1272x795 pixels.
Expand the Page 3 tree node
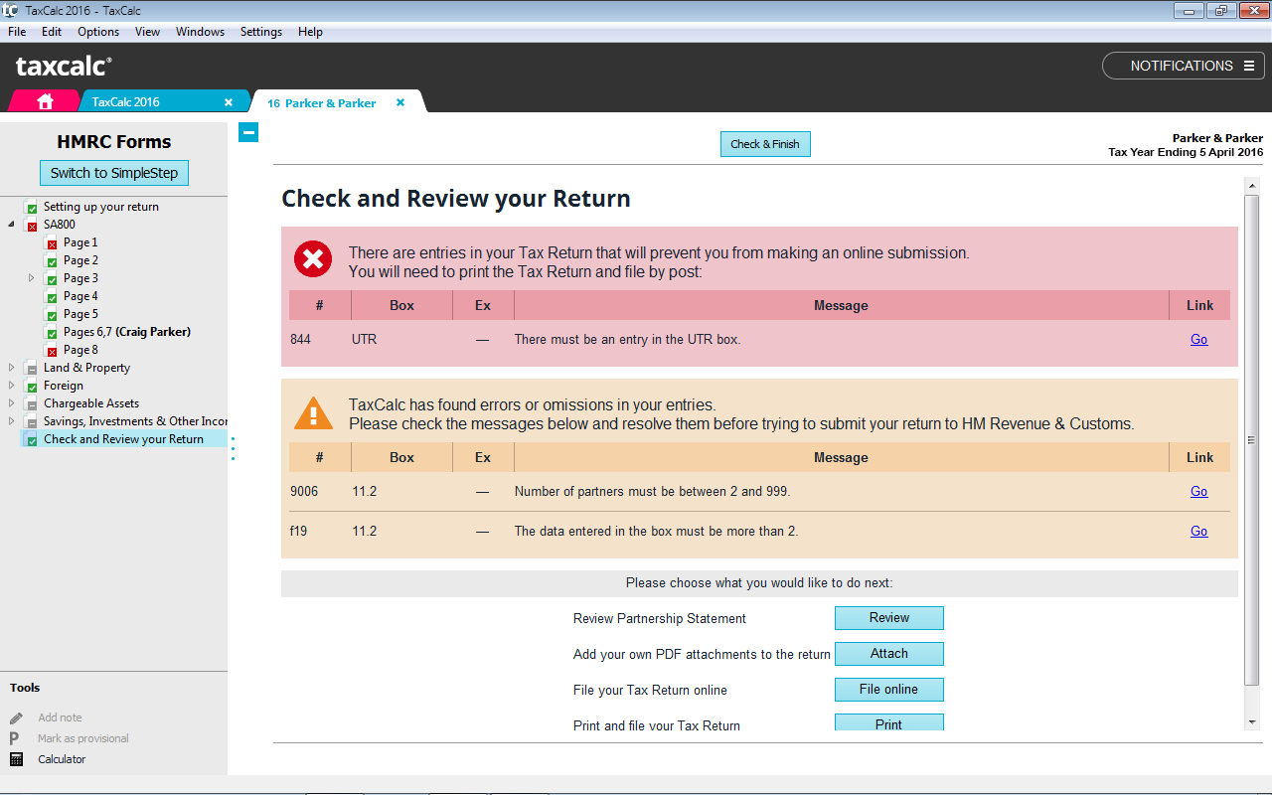click(x=32, y=278)
